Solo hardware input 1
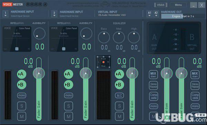The width and height of the screenshot is (207, 125). [x=22, y=106]
